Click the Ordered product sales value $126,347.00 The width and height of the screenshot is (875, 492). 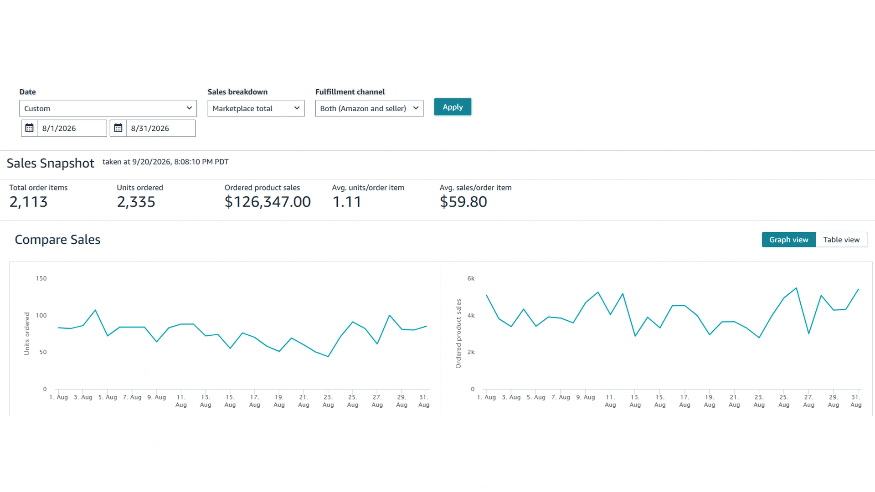[268, 202]
